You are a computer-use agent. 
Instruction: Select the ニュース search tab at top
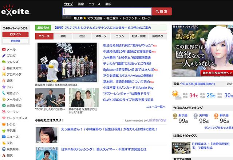pos(95,4)
